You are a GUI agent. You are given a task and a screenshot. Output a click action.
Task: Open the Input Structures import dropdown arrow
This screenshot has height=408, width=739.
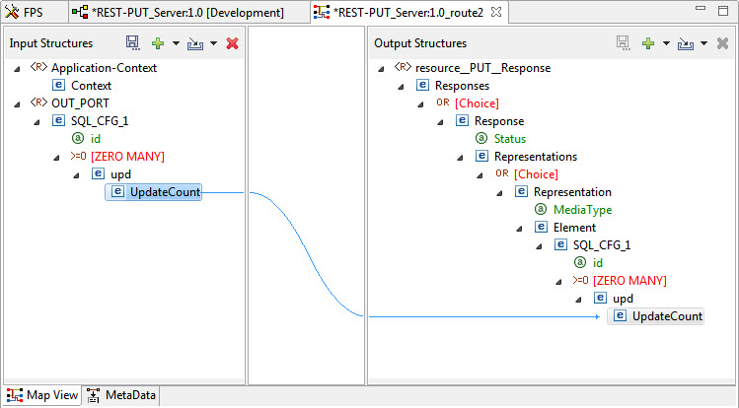(x=213, y=43)
